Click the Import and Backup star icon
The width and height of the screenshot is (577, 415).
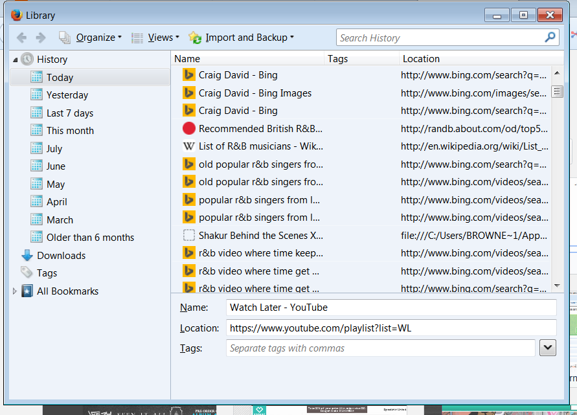coord(195,38)
